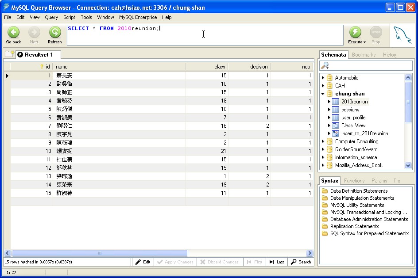Open the Execute dropdown arrow
The image size is (418, 278).
364,42
